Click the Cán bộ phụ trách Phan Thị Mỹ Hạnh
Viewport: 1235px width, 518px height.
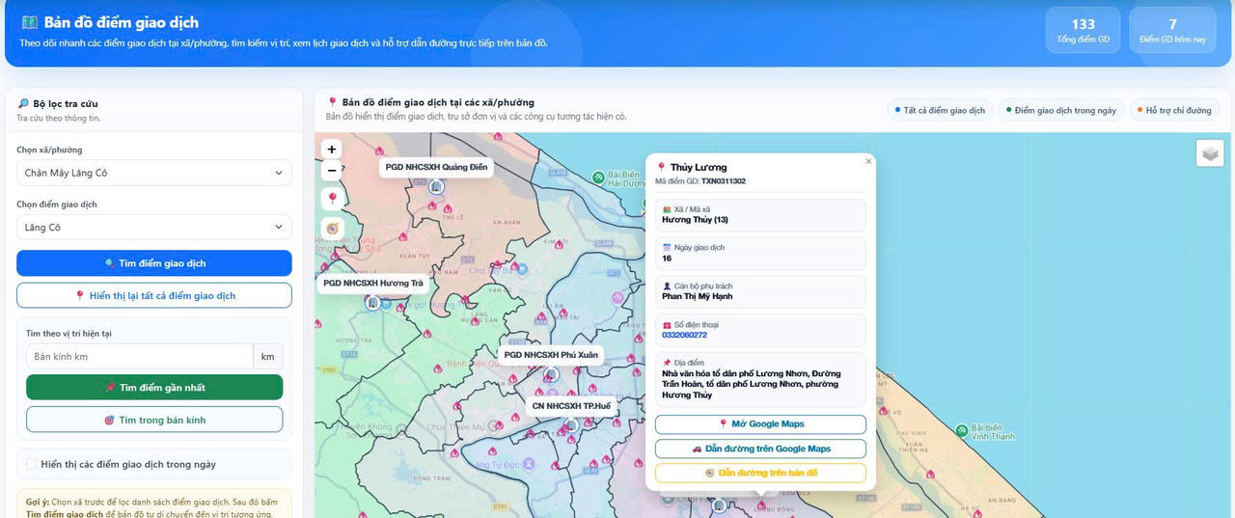(x=760, y=292)
